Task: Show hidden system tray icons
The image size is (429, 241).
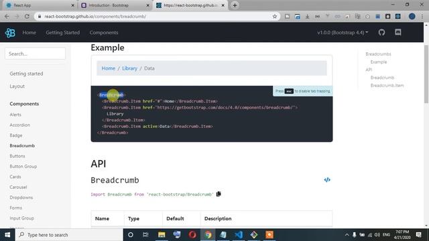Action: pos(347,235)
